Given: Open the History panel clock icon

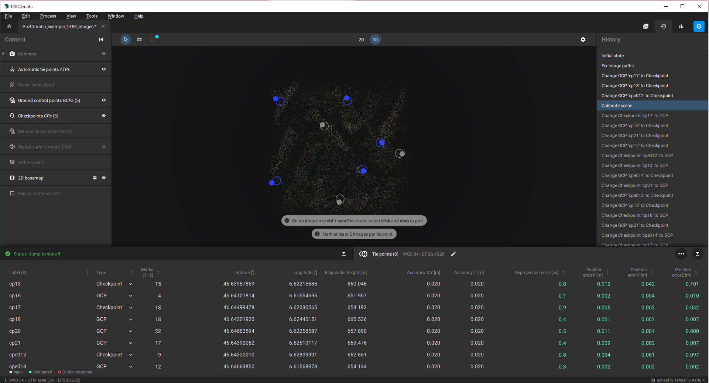Looking at the screenshot, I should [663, 26].
